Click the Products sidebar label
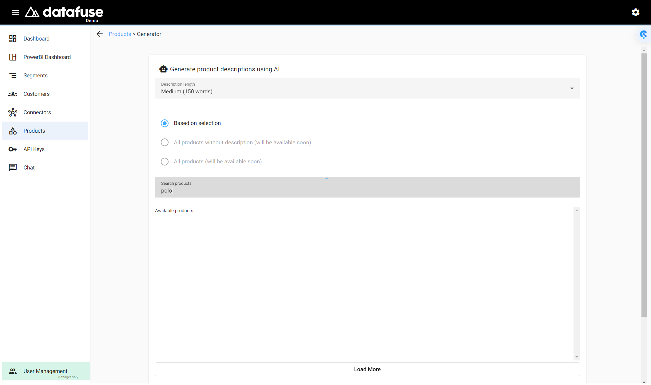 (x=34, y=131)
